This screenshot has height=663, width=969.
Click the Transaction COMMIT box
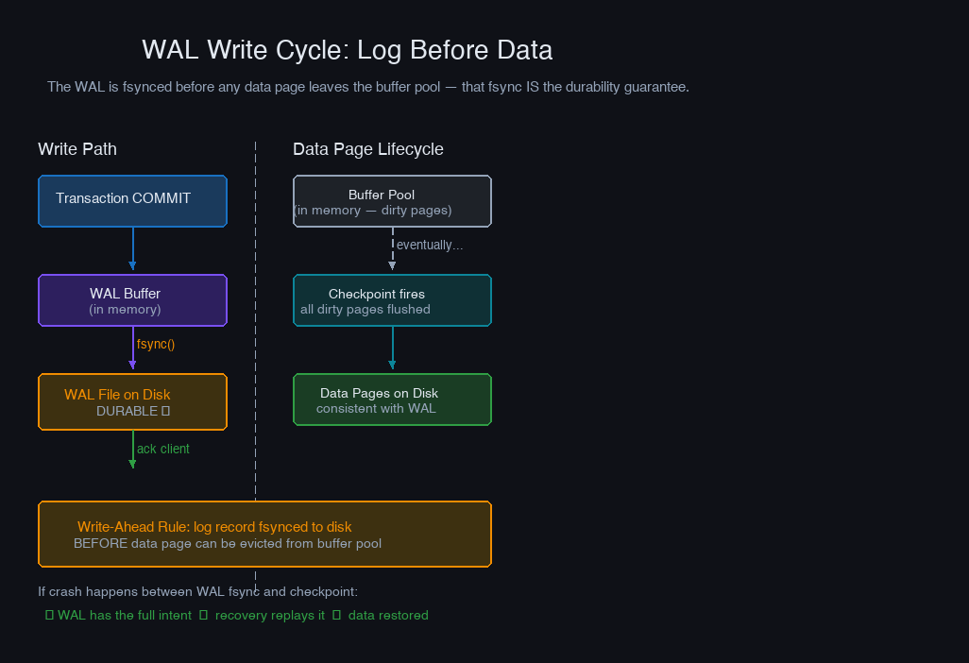tap(132, 201)
